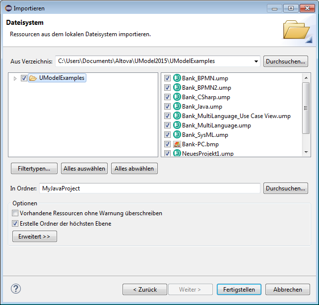This screenshot has height=305, width=319.
Task: Uncheck the UModelExamples folder checkbox
Action: tap(24, 78)
